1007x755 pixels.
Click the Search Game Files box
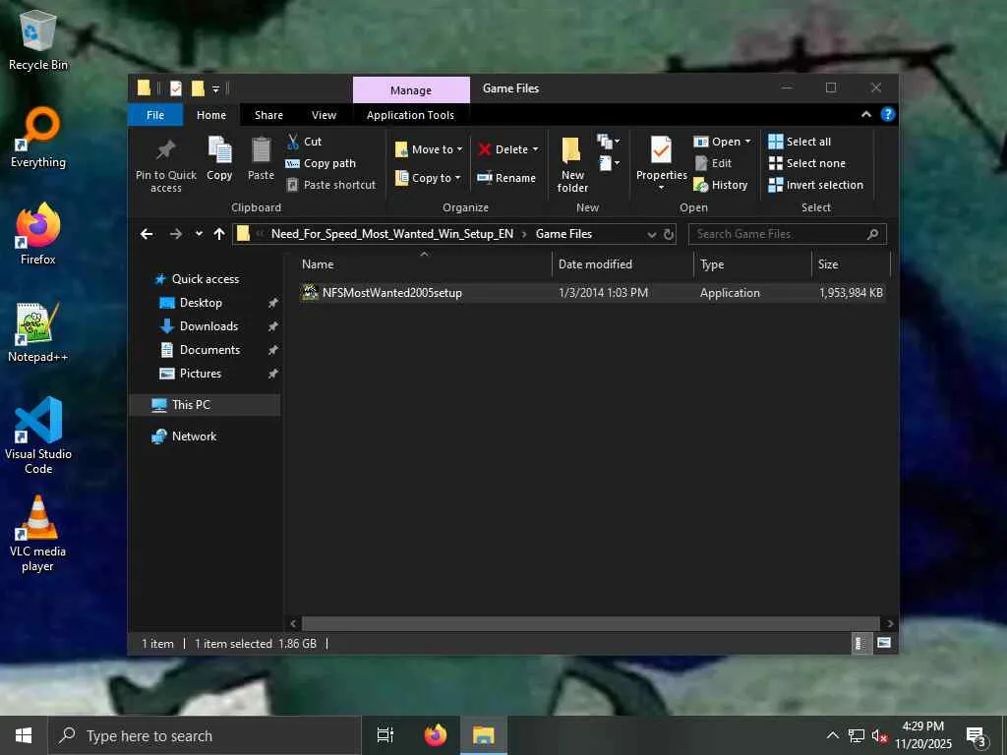[788, 234]
